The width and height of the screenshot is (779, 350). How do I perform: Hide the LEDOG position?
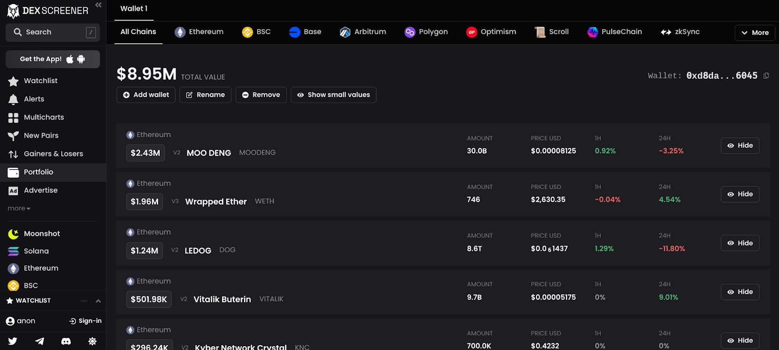[x=740, y=243]
